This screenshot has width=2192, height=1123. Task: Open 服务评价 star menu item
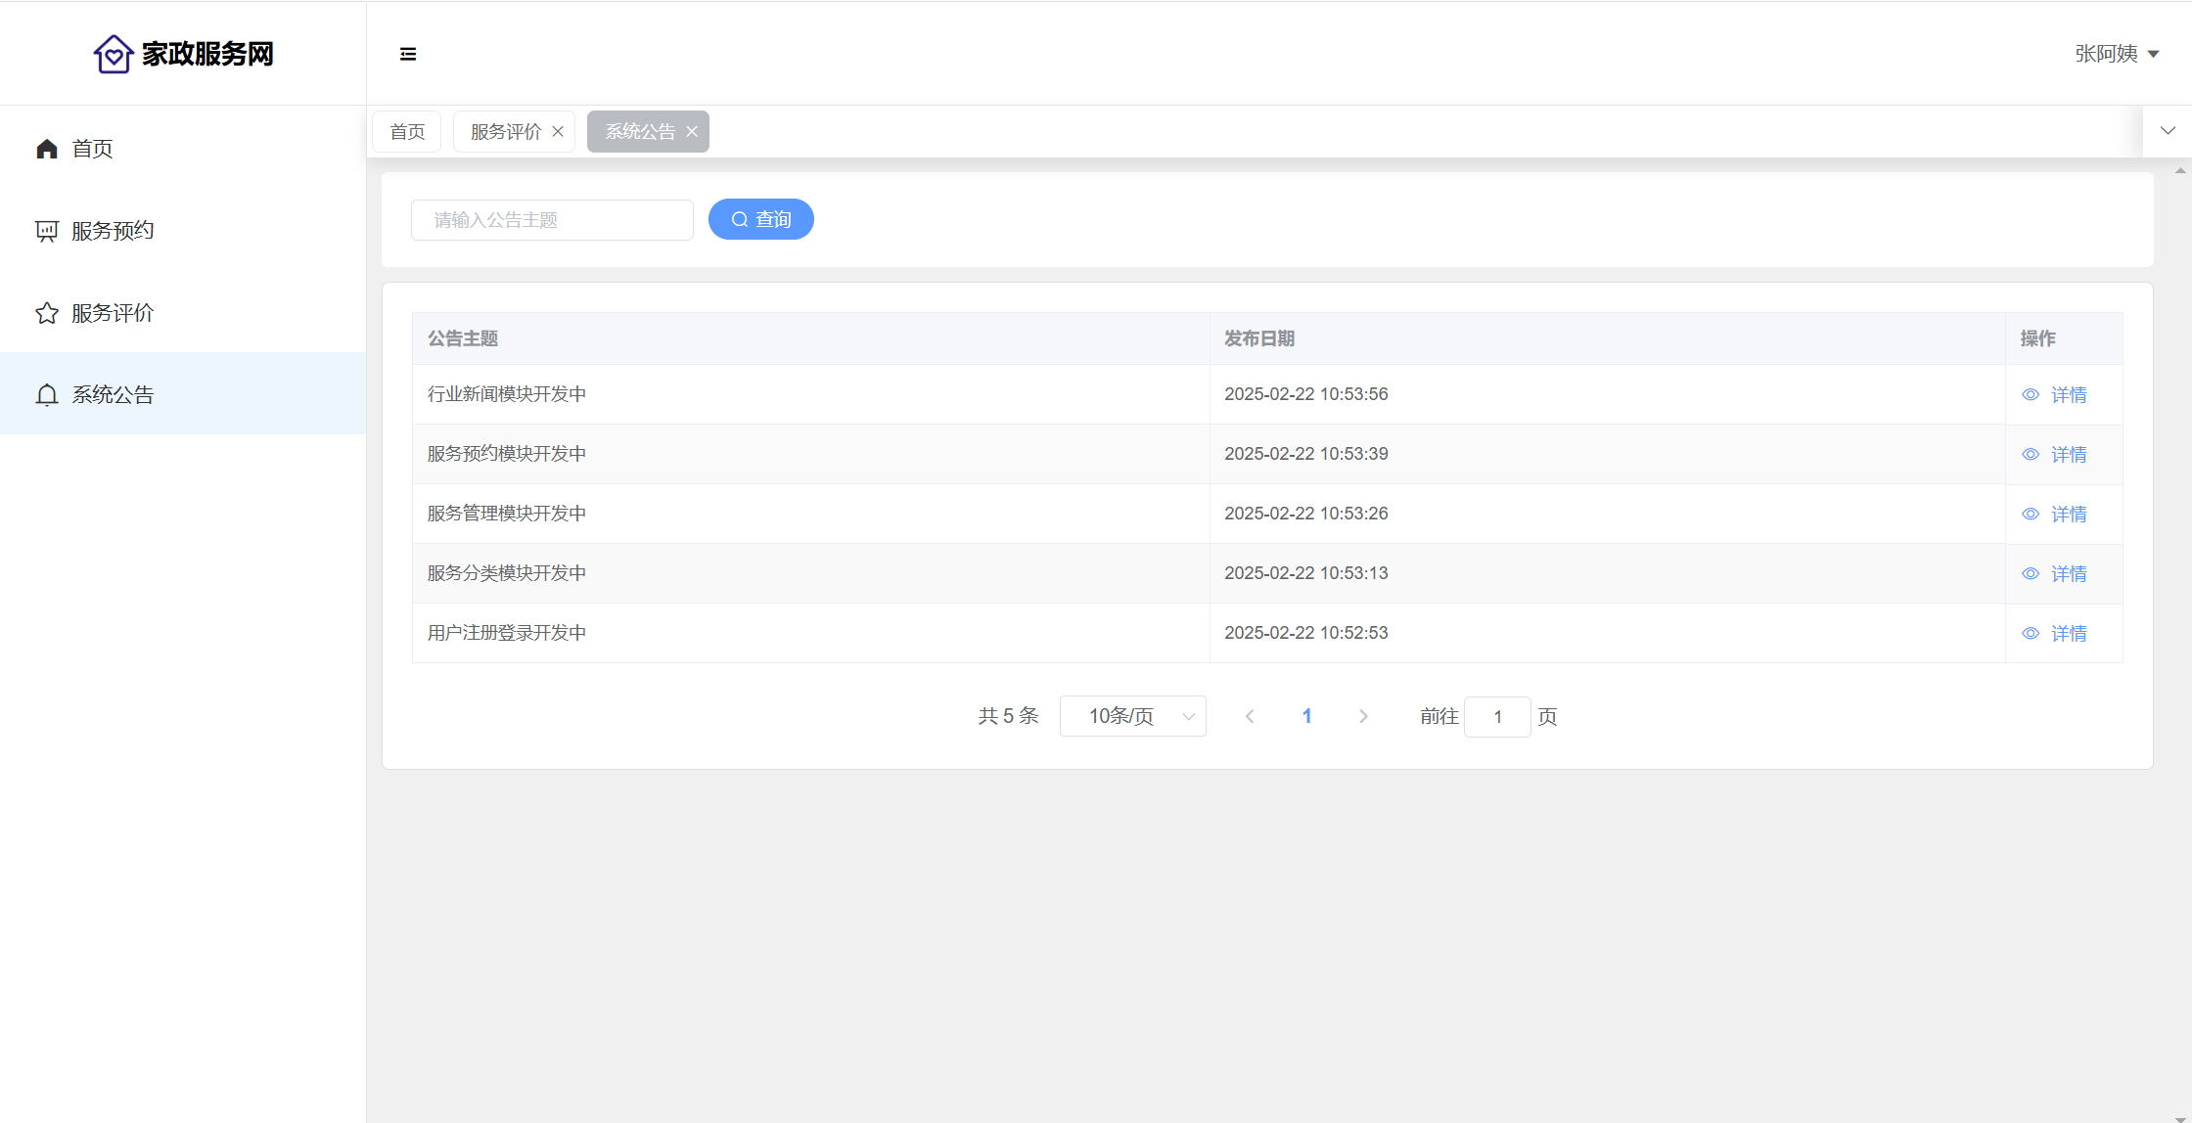pos(113,313)
